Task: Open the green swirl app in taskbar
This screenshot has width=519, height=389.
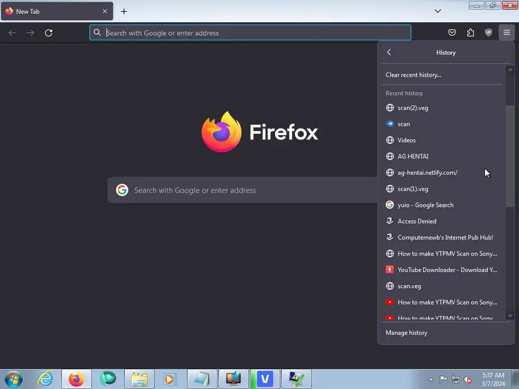Action: pyautogui.click(x=108, y=379)
